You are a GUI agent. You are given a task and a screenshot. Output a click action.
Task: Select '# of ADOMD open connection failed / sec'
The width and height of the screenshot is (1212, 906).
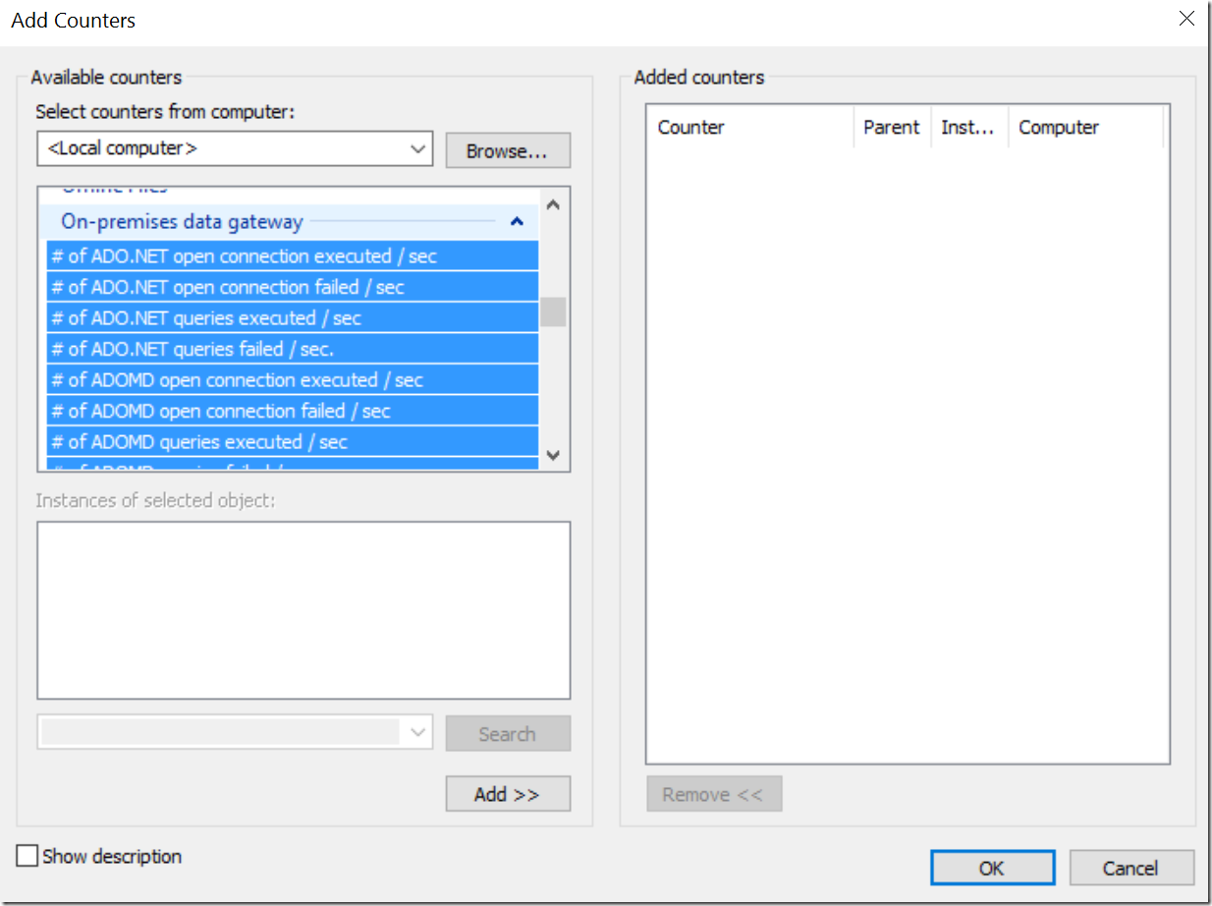(293, 411)
